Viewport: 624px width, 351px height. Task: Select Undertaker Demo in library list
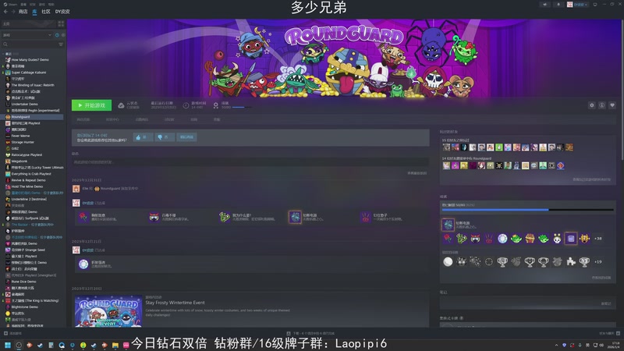(25, 104)
